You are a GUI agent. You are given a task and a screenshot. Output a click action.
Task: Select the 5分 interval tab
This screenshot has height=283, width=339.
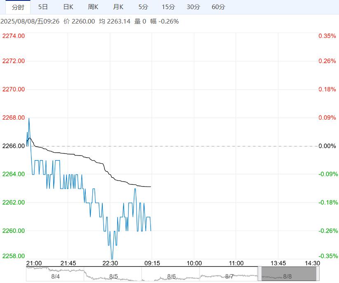pyautogui.click(x=143, y=7)
